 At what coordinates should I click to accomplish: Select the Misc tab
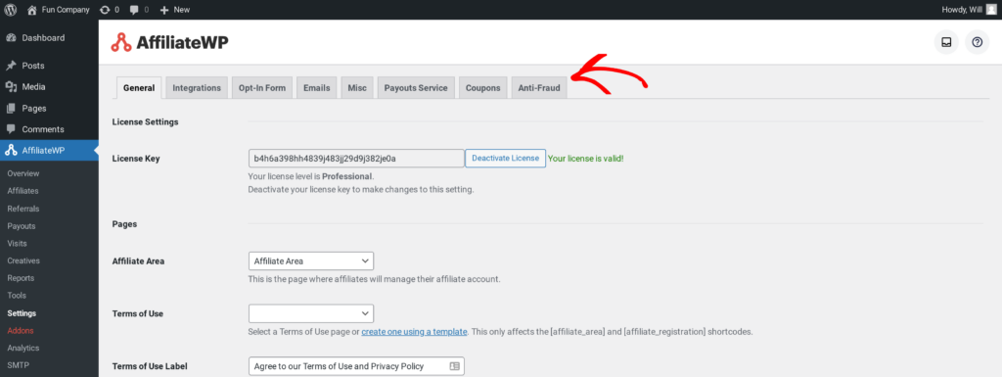coord(357,88)
